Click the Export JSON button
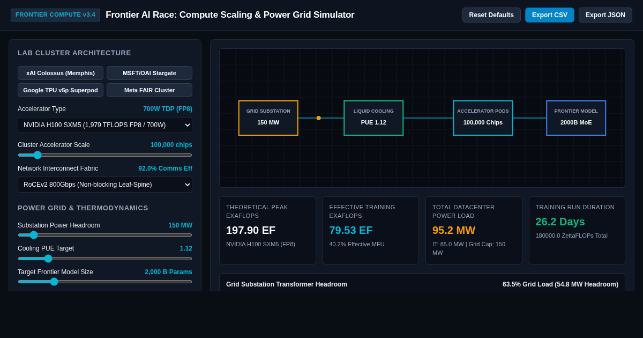The height and width of the screenshot is (338, 643). (x=605, y=15)
